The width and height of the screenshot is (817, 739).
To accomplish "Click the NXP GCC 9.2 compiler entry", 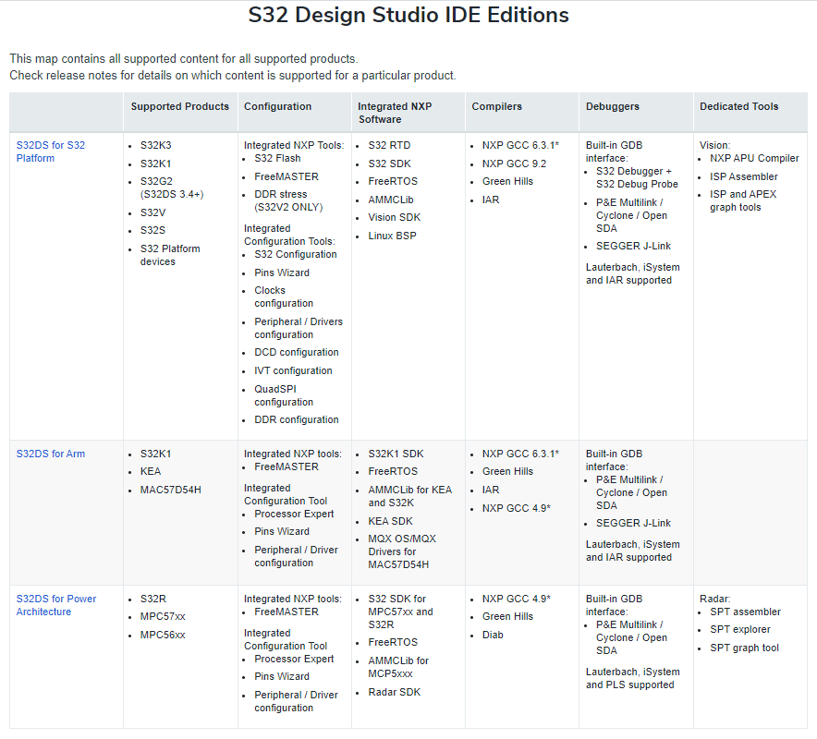I will pyautogui.click(x=514, y=164).
